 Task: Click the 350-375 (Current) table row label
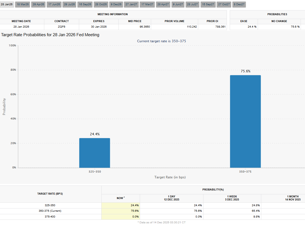[50, 211]
